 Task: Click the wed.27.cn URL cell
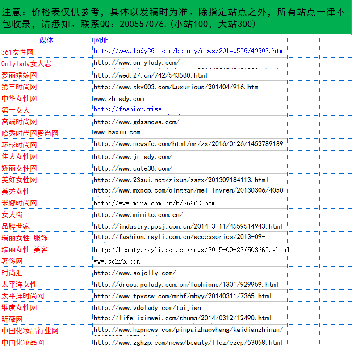(x=190, y=75)
